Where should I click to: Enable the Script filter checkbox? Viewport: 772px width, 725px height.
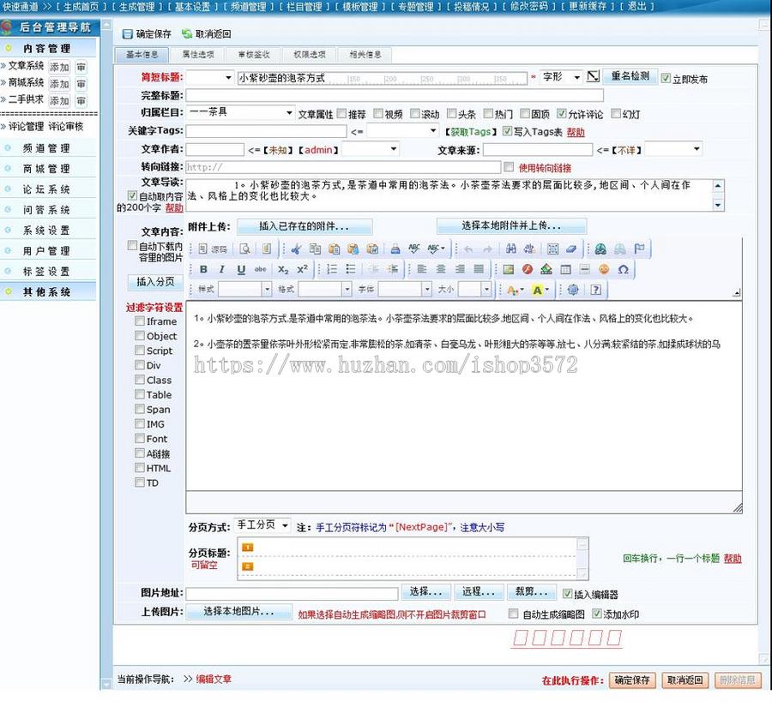[140, 351]
